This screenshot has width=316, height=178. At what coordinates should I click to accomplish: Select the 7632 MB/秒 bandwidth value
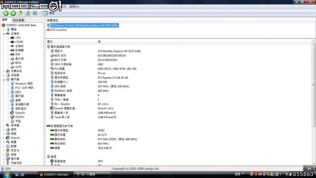[x=105, y=148]
